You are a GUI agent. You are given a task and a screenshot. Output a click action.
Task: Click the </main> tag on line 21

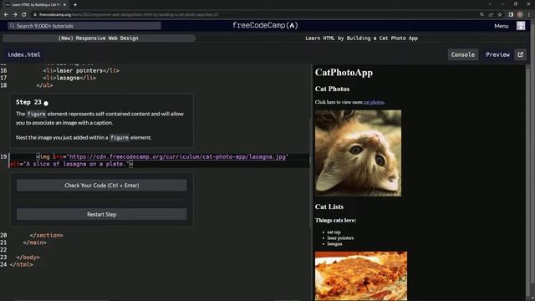35,242
